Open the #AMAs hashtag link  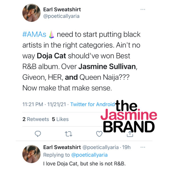click(x=34, y=35)
